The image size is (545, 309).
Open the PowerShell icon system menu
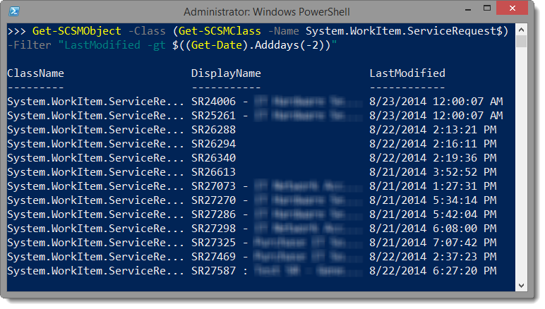tap(14, 11)
